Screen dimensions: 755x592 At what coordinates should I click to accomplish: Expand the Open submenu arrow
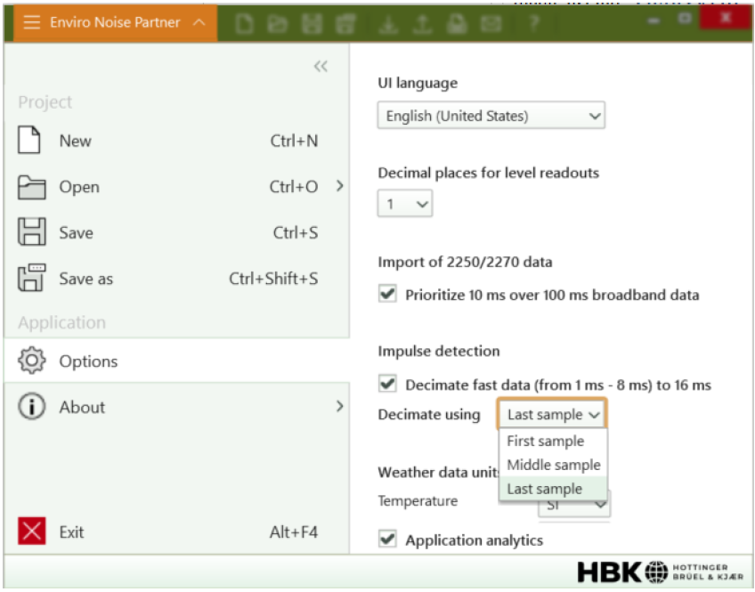click(x=339, y=186)
